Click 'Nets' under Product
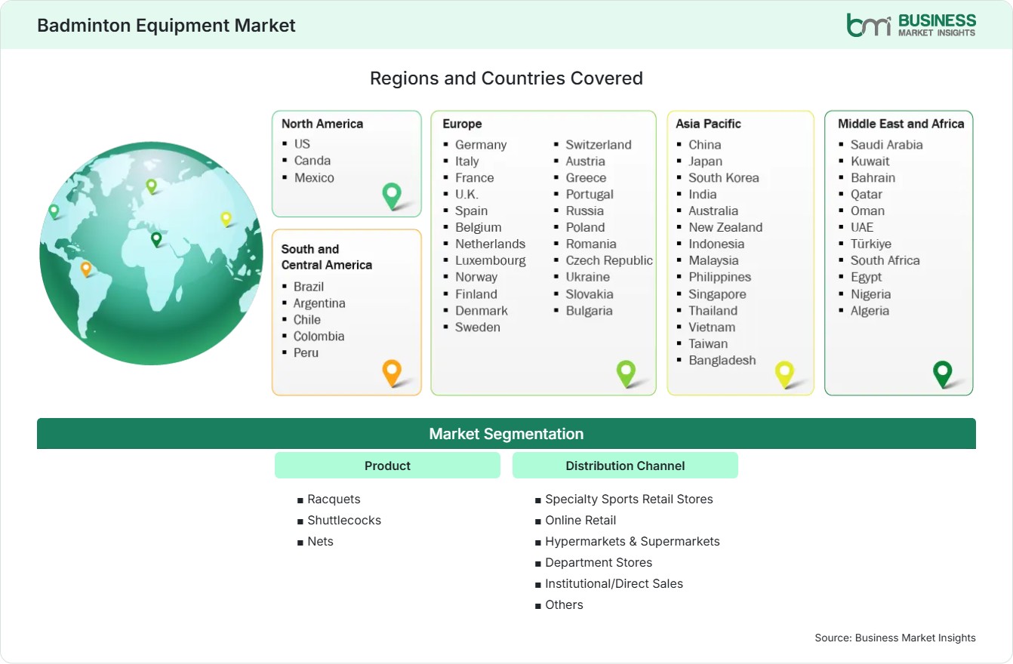The height and width of the screenshot is (664, 1013). coord(321,542)
